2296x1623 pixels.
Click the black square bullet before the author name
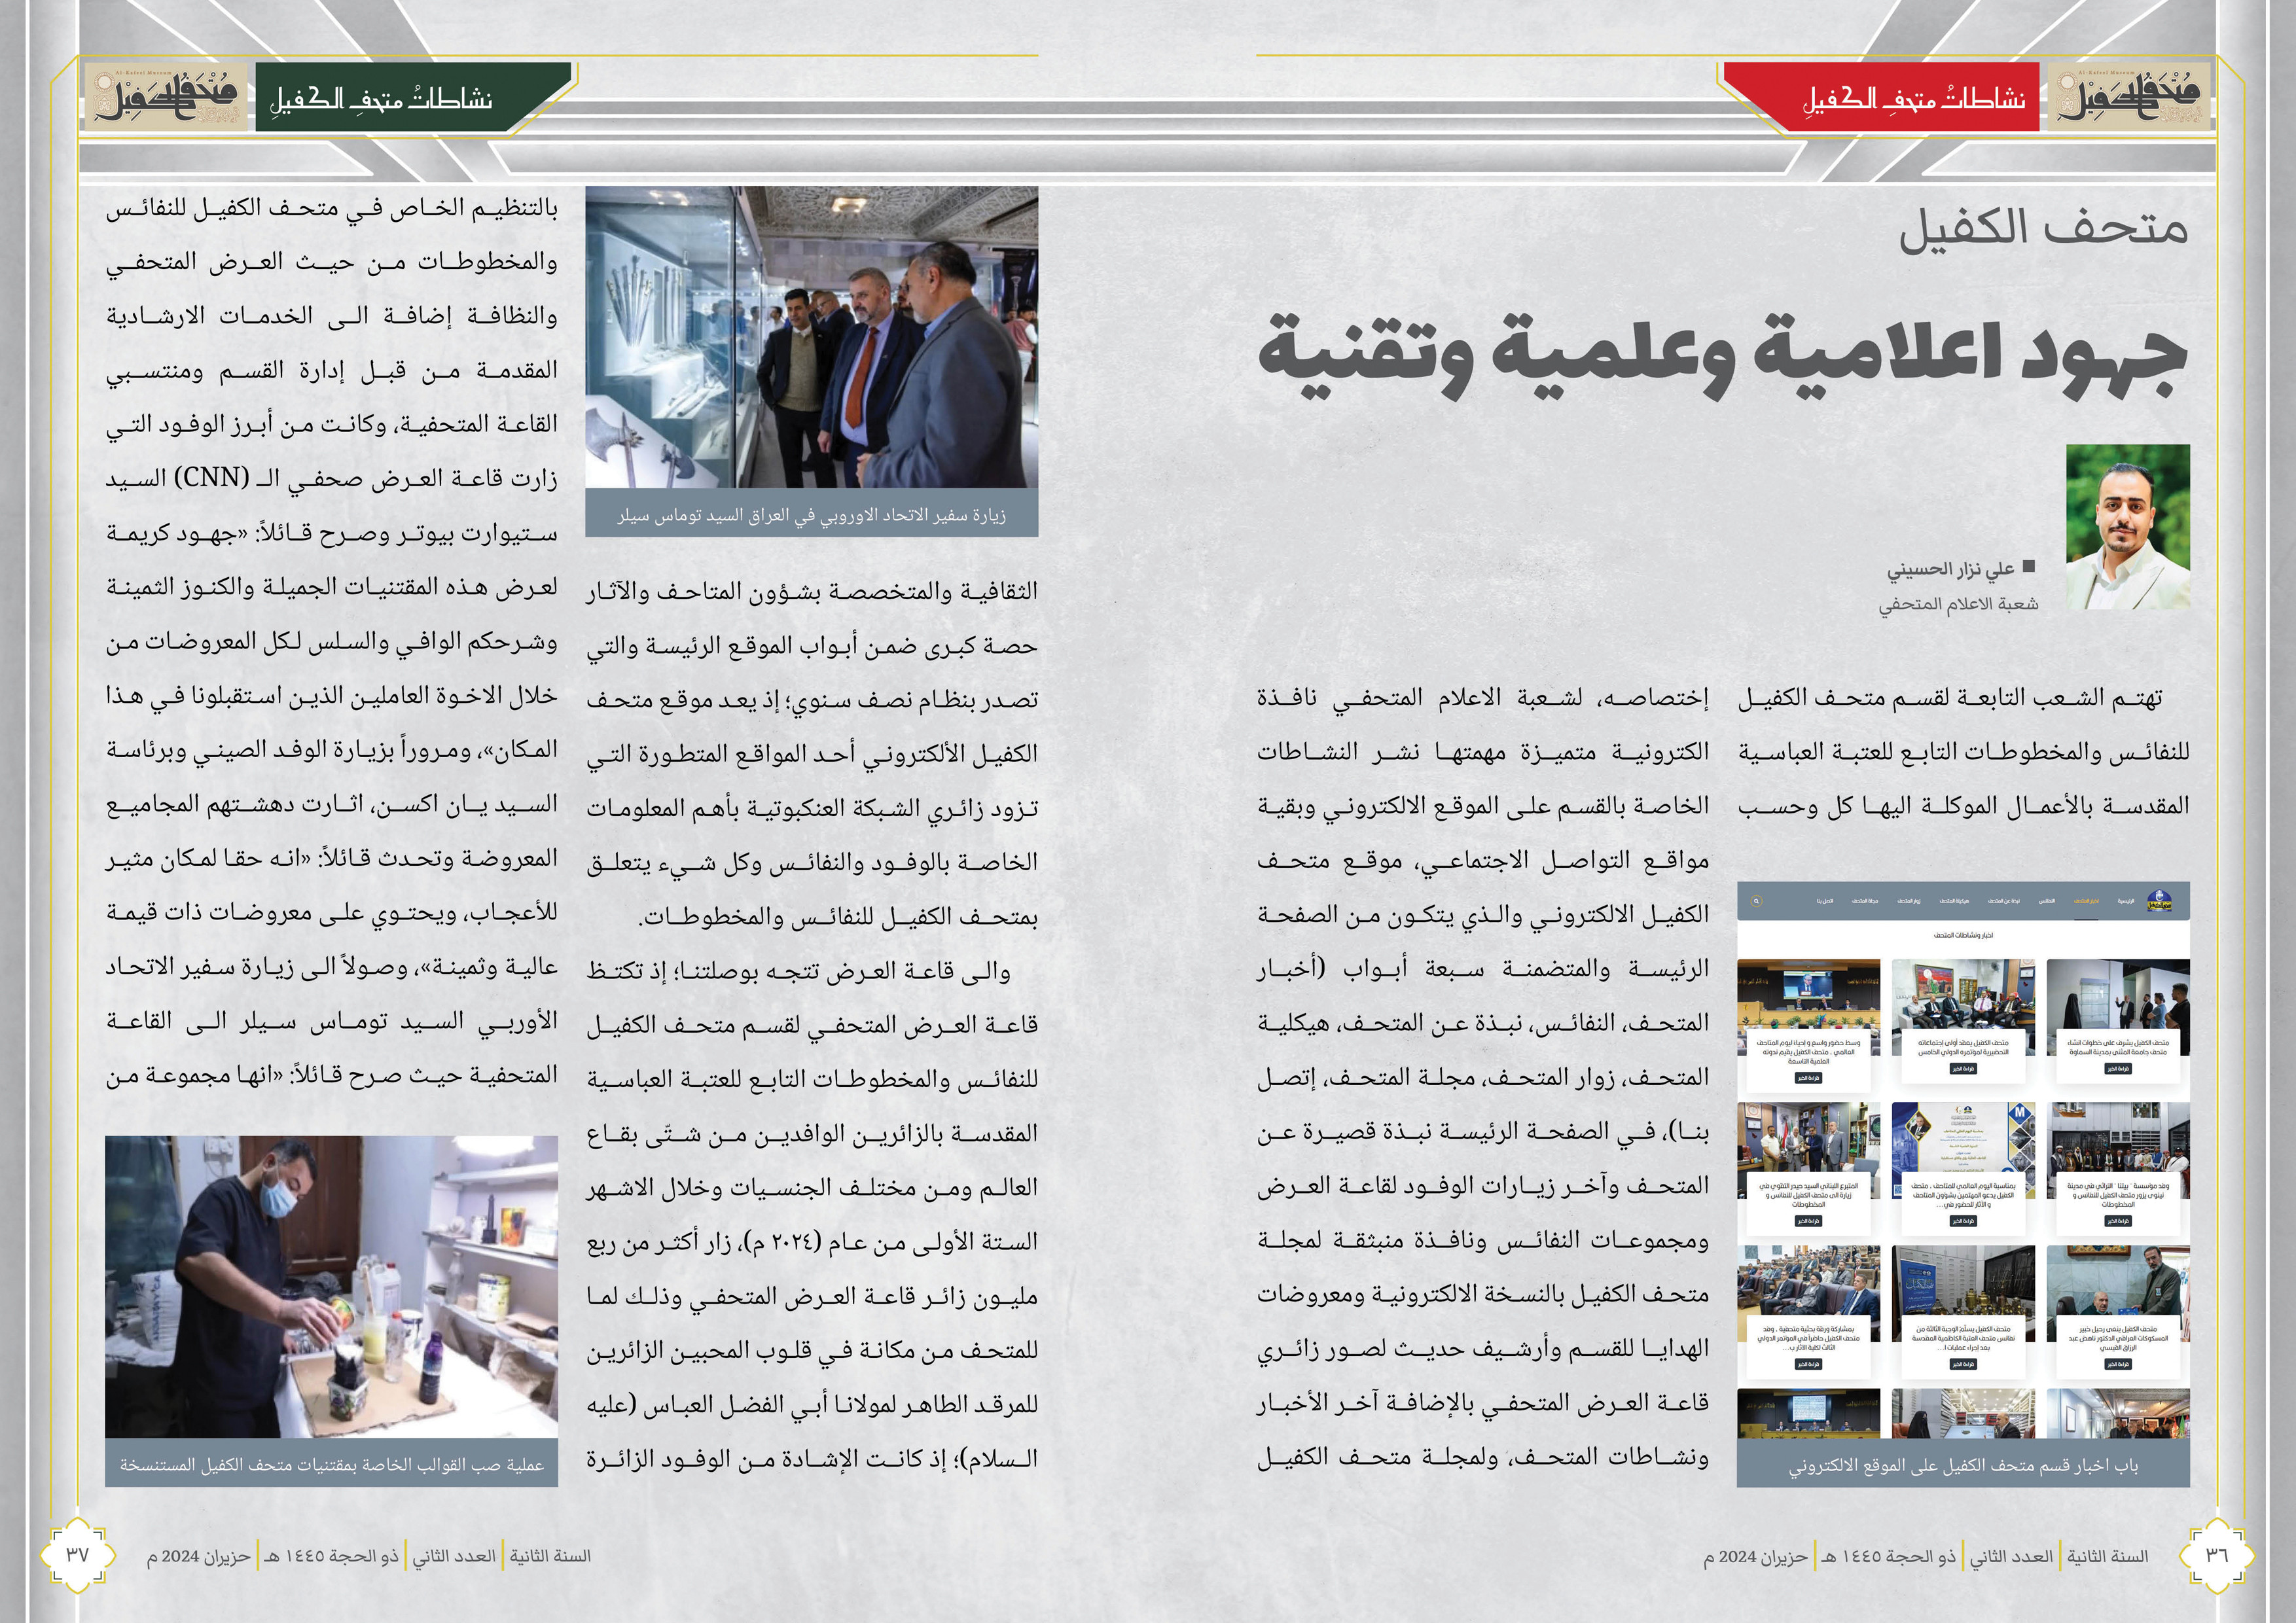(2029, 567)
